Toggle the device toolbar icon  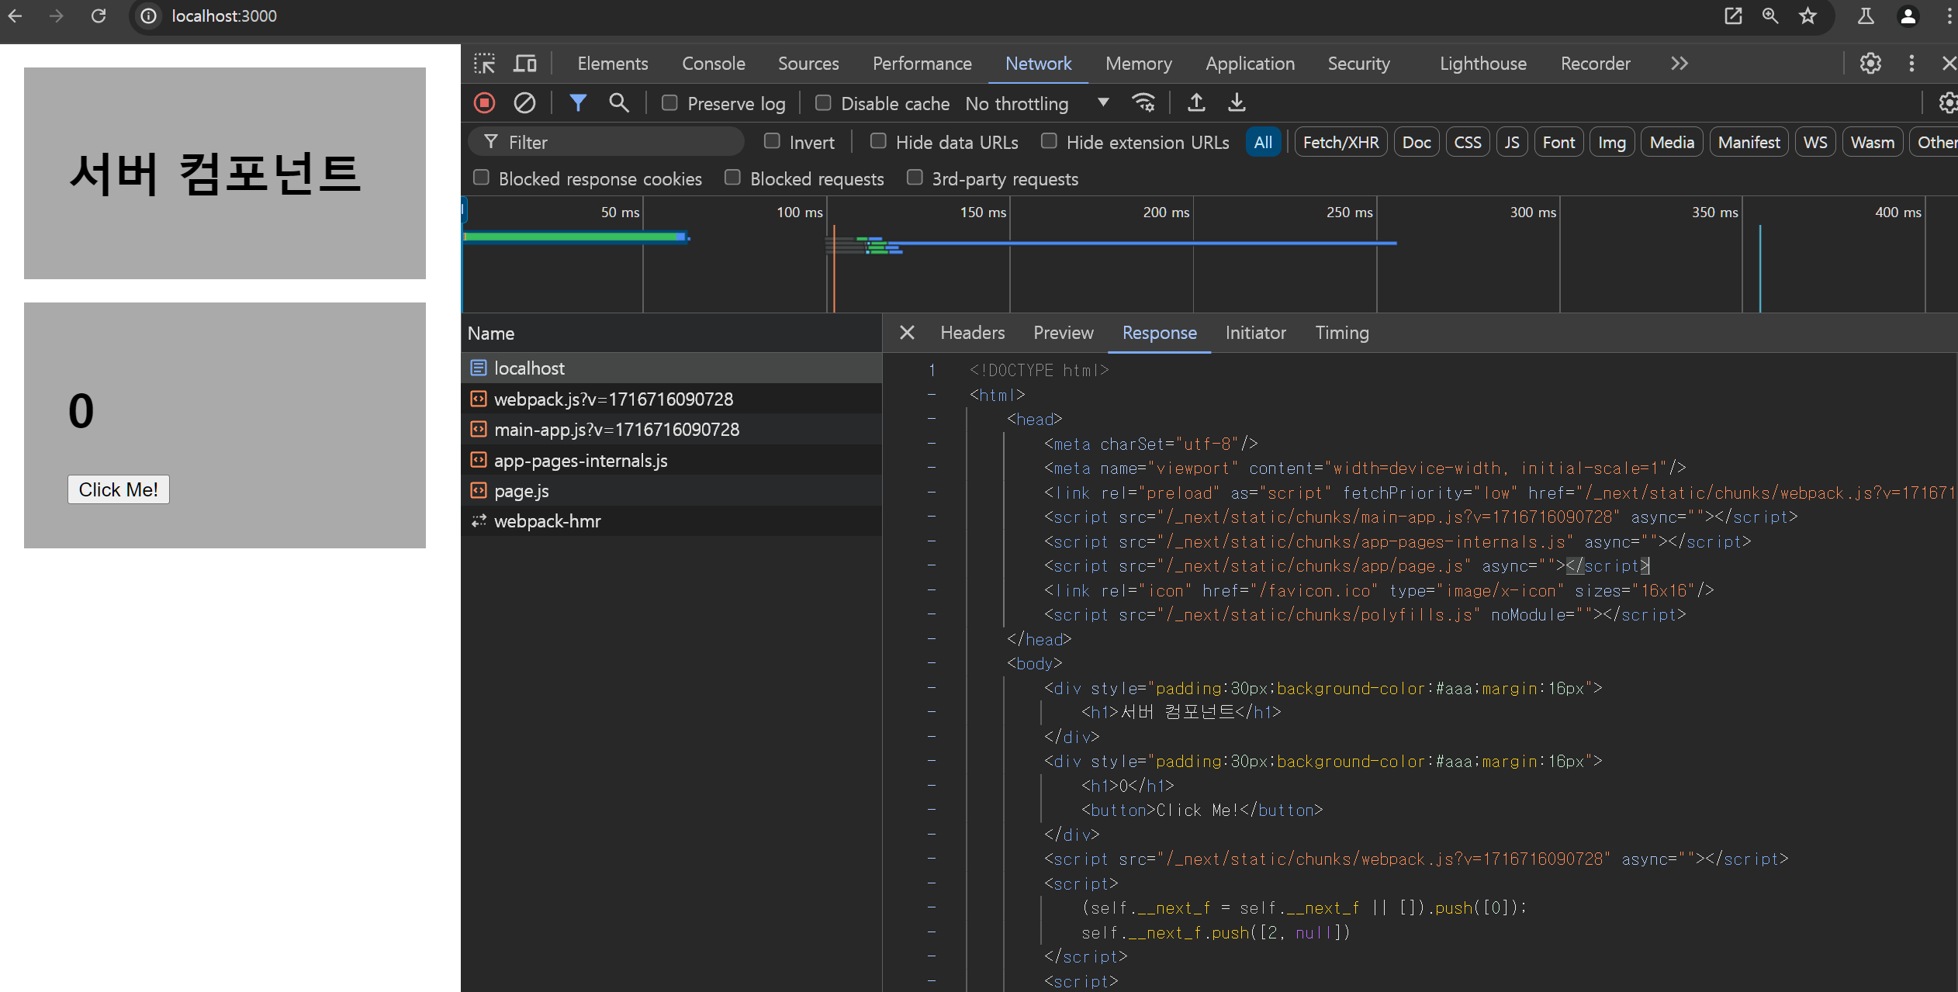tap(525, 64)
